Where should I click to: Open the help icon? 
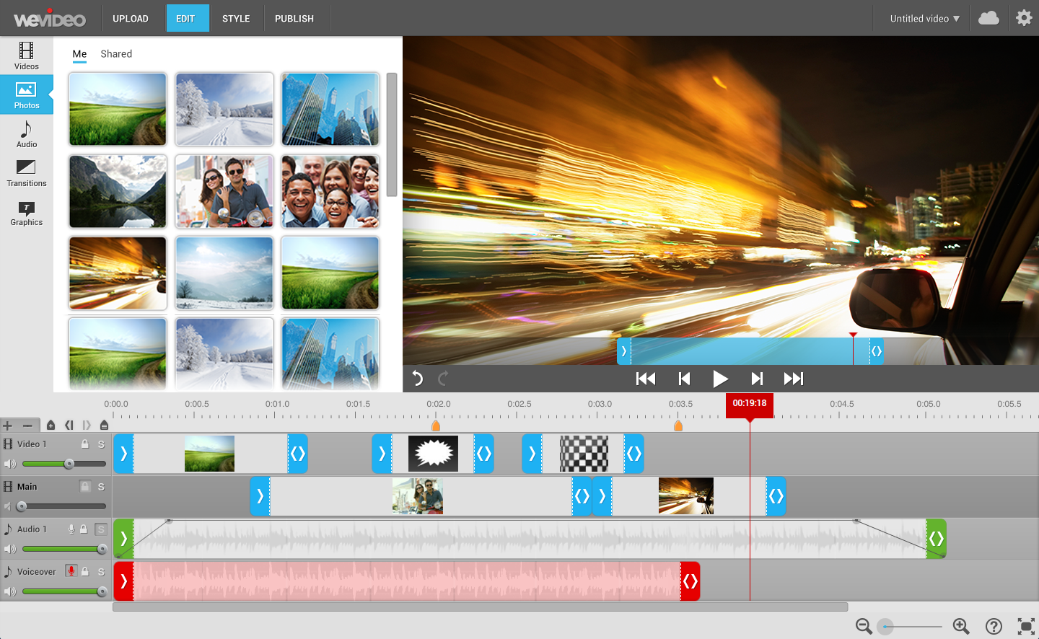994,626
